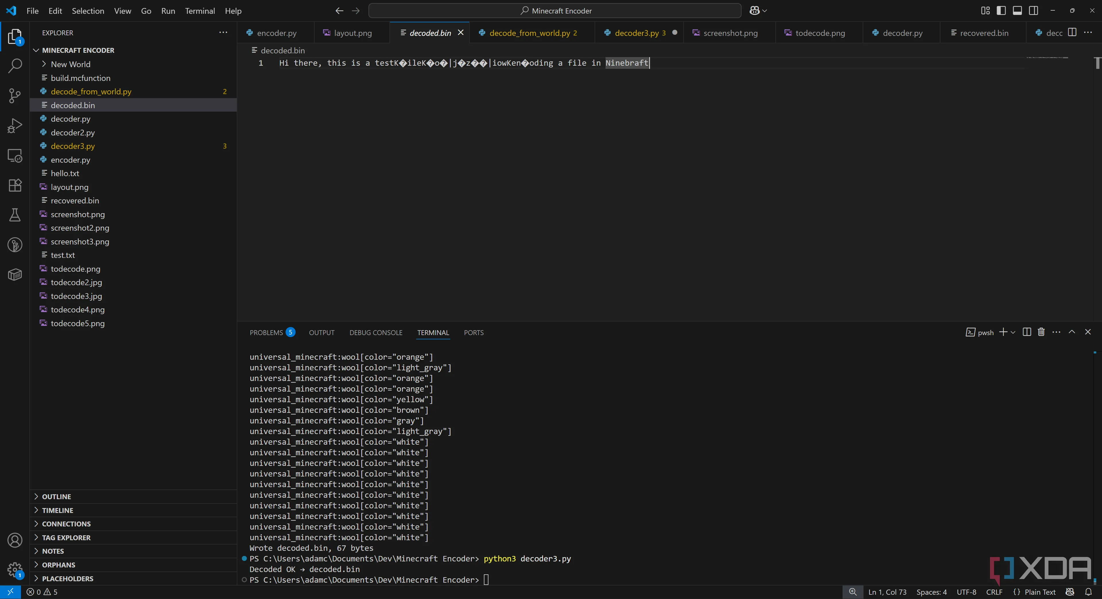Open the Explorer view in the activity bar
1102x599 pixels.
pyautogui.click(x=15, y=36)
